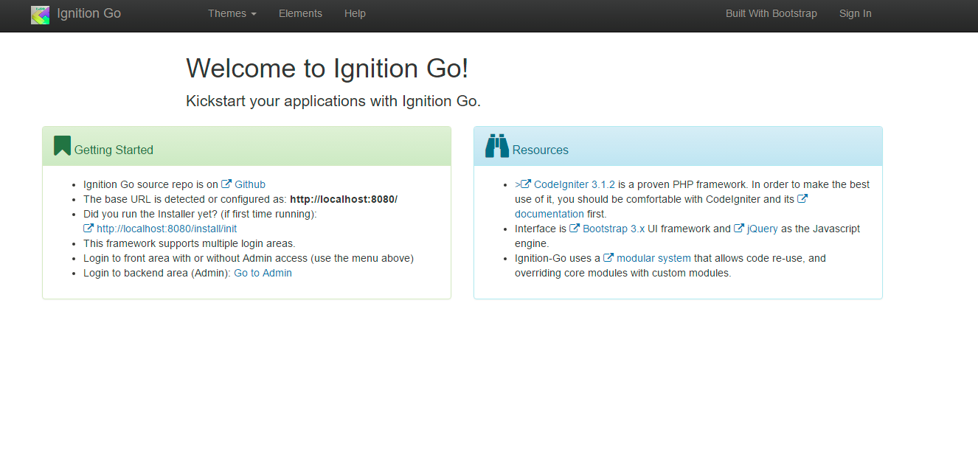This screenshot has width=978, height=452.
Task: Open the Elements menu item
Action: [300, 13]
